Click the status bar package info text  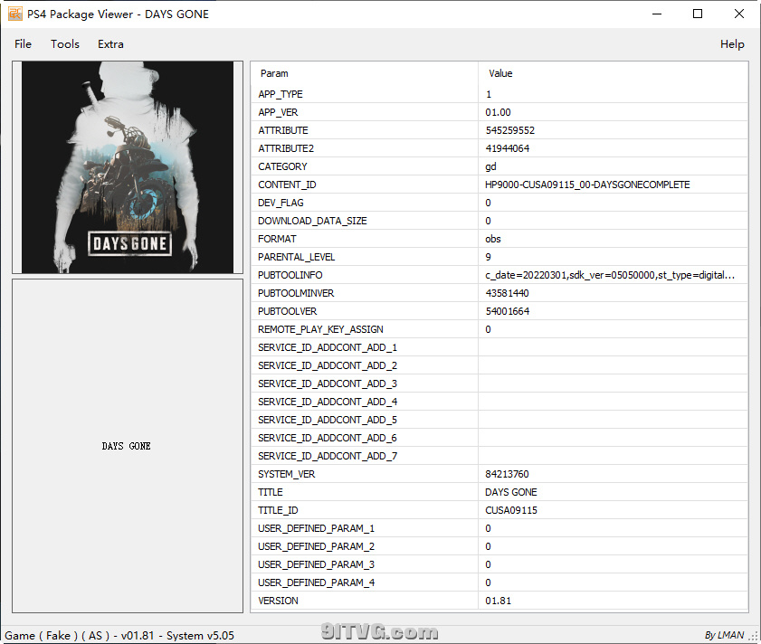tap(119, 635)
